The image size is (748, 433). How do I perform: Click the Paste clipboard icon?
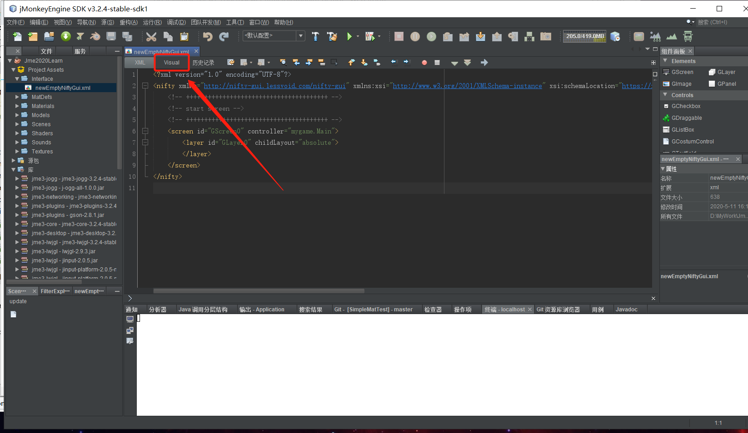point(184,36)
